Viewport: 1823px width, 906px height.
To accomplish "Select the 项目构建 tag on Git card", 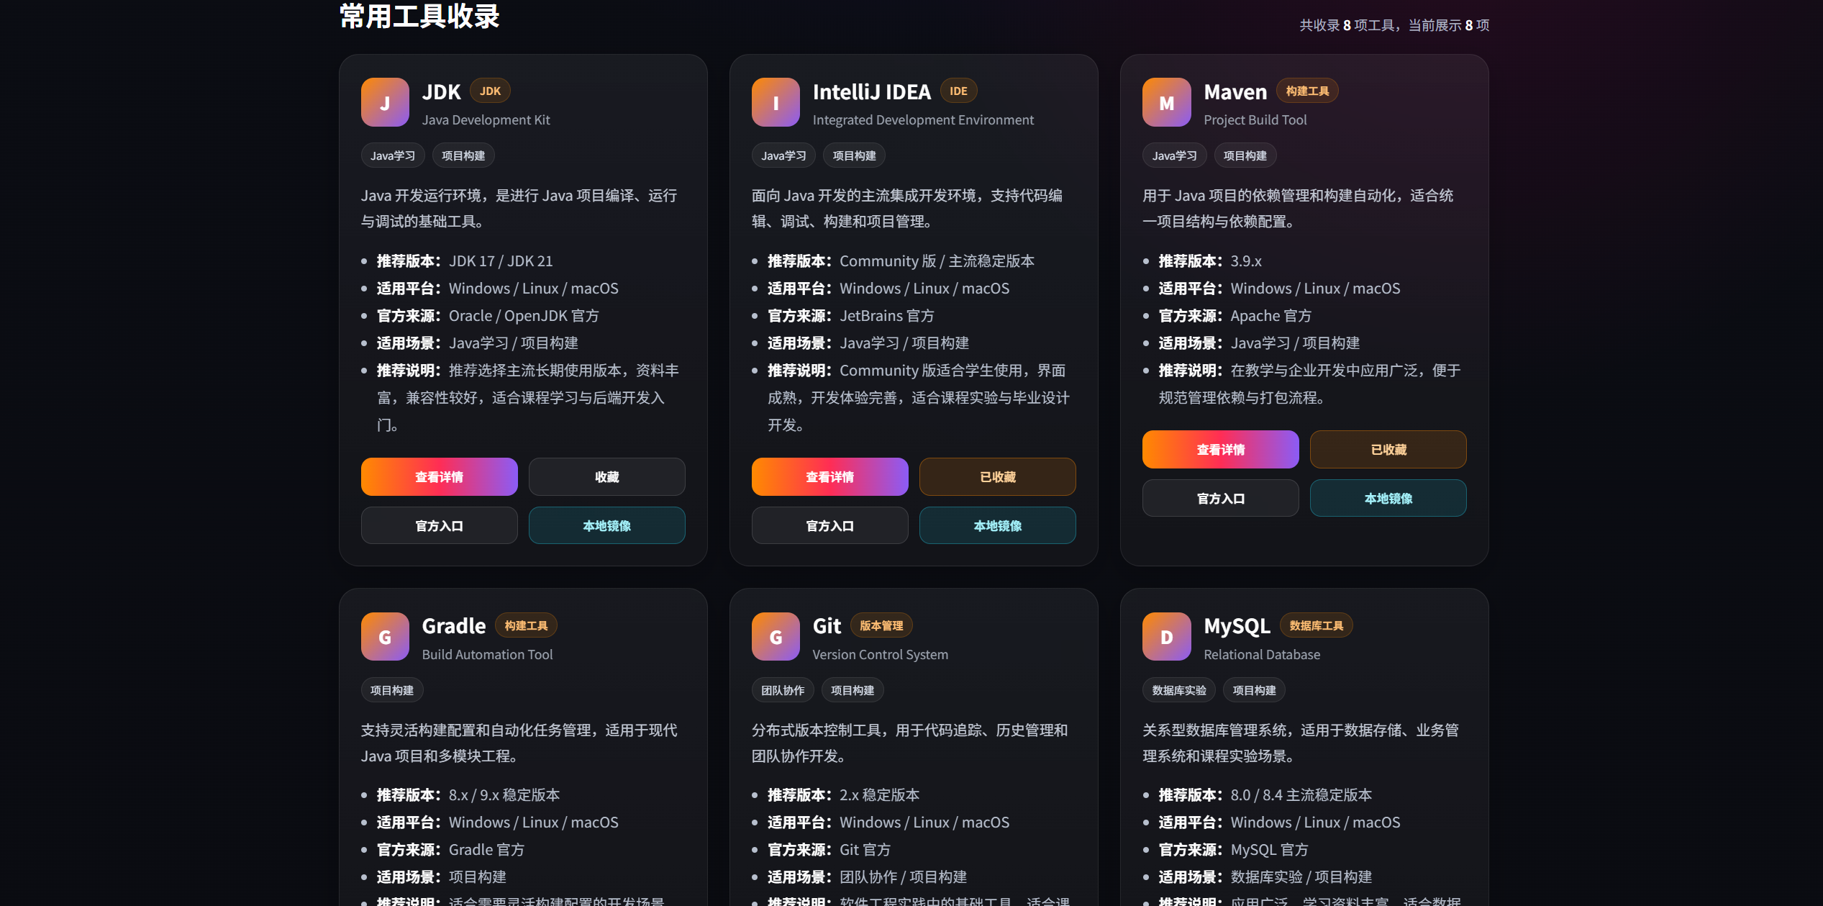I will [x=853, y=690].
